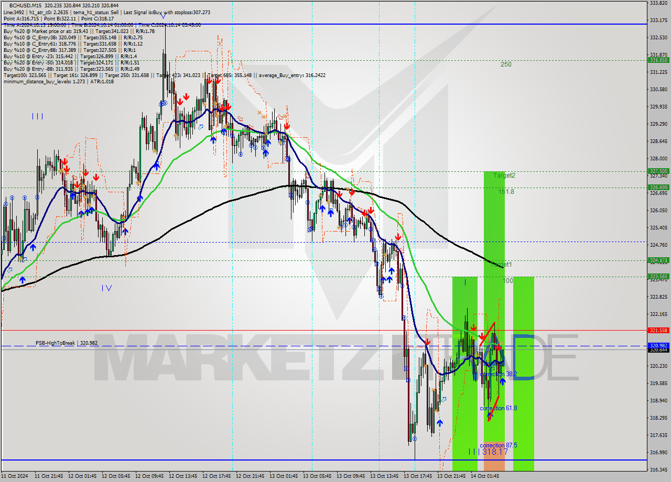Click the 'correction 38.2' label
671x482 pixels.
tap(499, 374)
